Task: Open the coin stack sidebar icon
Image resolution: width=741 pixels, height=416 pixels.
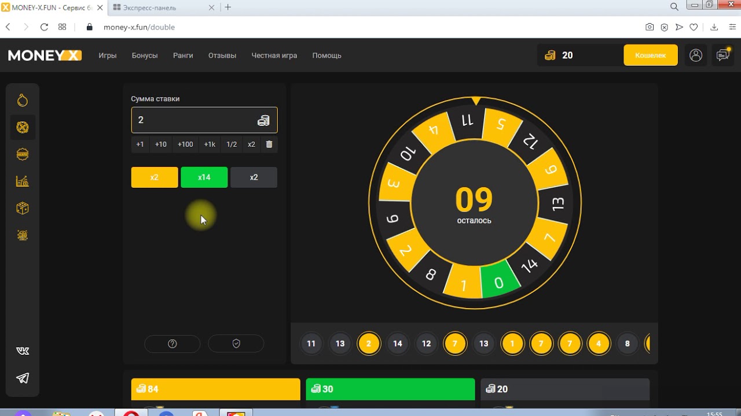Action: [23, 235]
